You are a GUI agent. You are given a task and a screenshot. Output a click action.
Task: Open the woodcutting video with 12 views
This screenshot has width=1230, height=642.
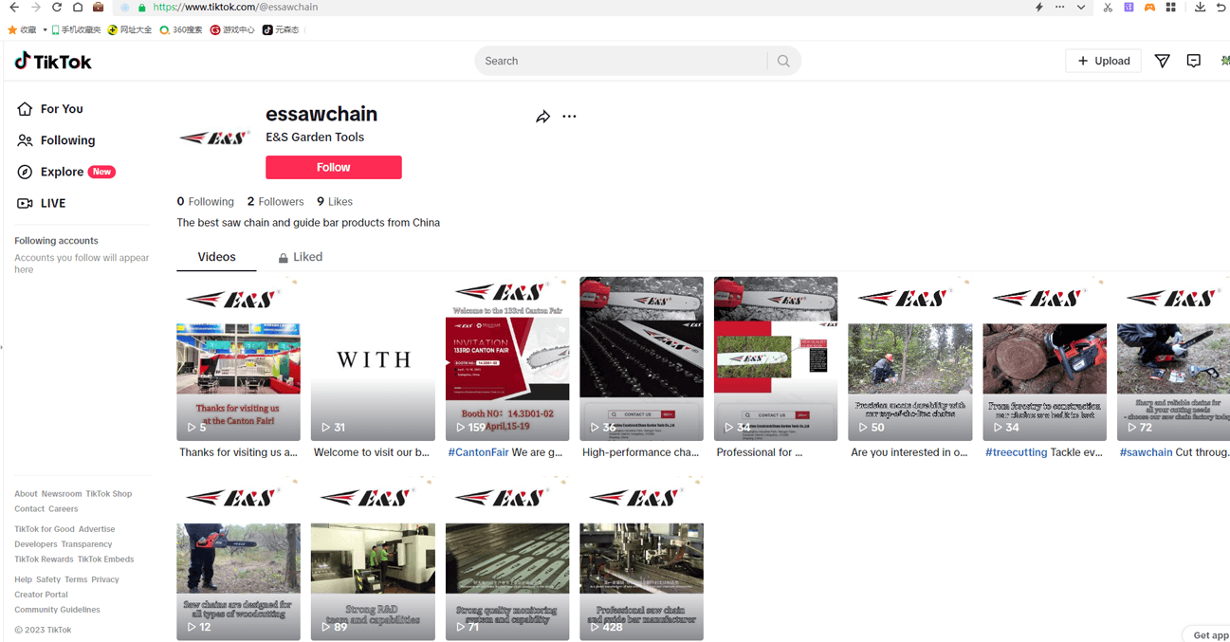238,559
